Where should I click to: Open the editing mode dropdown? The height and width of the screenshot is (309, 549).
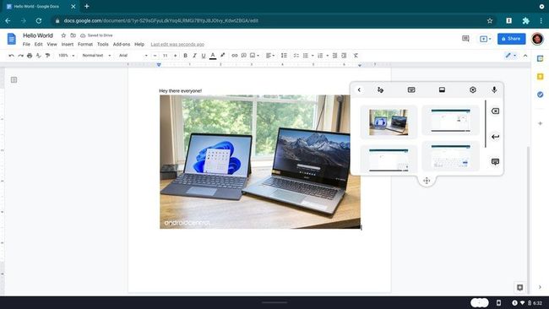[x=511, y=55]
